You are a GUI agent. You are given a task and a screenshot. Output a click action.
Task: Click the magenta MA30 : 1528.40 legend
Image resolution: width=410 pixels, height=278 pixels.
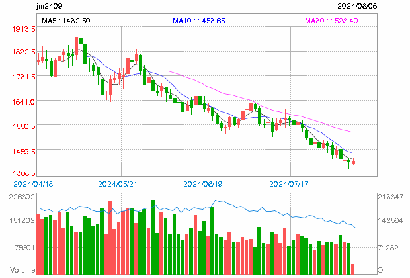click(331, 21)
